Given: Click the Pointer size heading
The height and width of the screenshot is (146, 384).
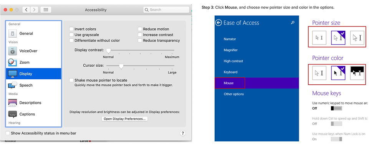Looking at the screenshot, I should click(x=326, y=23).
